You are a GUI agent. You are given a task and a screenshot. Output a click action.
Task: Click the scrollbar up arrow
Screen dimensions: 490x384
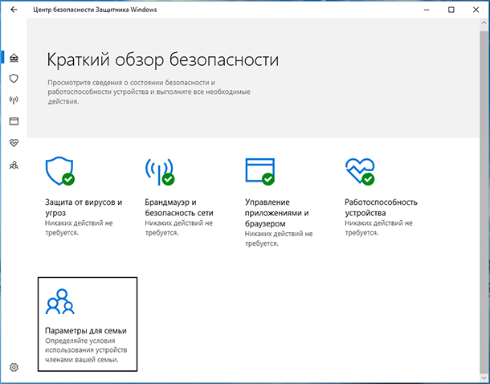(484, 24)
